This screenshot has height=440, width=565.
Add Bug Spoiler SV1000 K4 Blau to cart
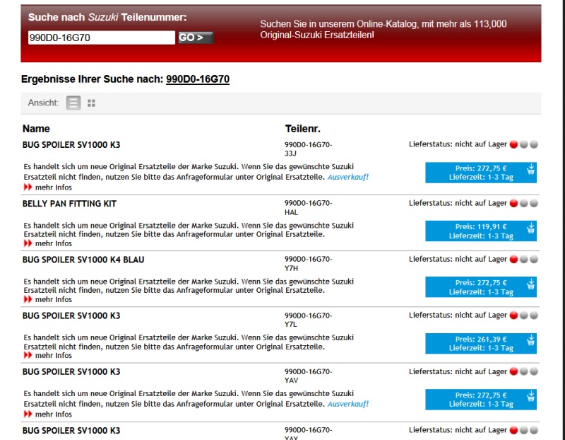coord(530,284)
